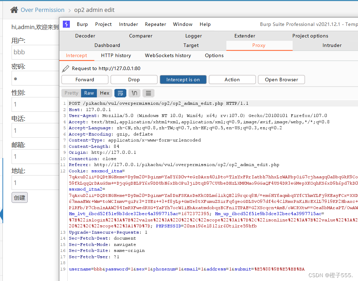Switch to the Intruder tool tab

pyautogui.click(x=332, y=45)
